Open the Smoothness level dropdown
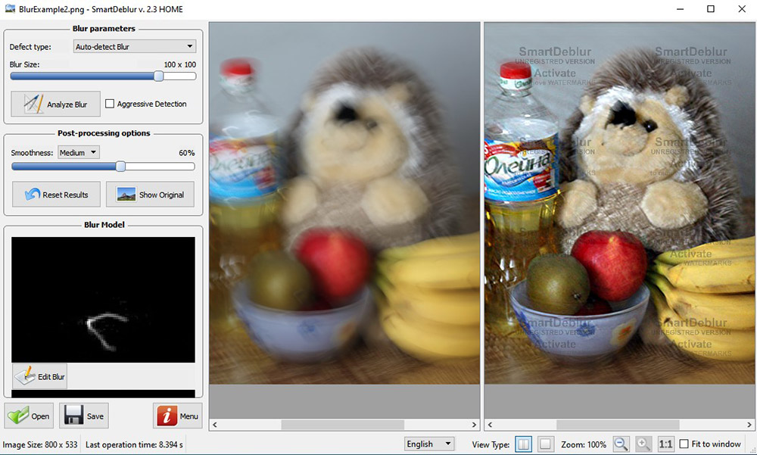This screenshot has width=757, height=455. click(78, 152)
